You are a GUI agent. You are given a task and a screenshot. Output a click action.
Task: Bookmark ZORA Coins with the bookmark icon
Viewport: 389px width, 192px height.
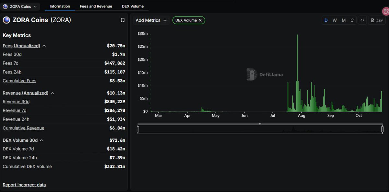[123, 20]
